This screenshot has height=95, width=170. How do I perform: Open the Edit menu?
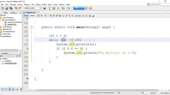[x=2, y=4]
